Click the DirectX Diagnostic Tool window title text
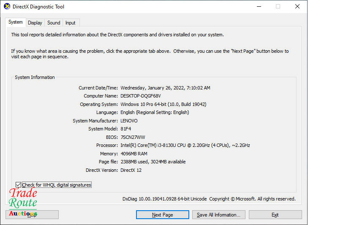The height and width of the screenshot is (225, 346). 38,7
